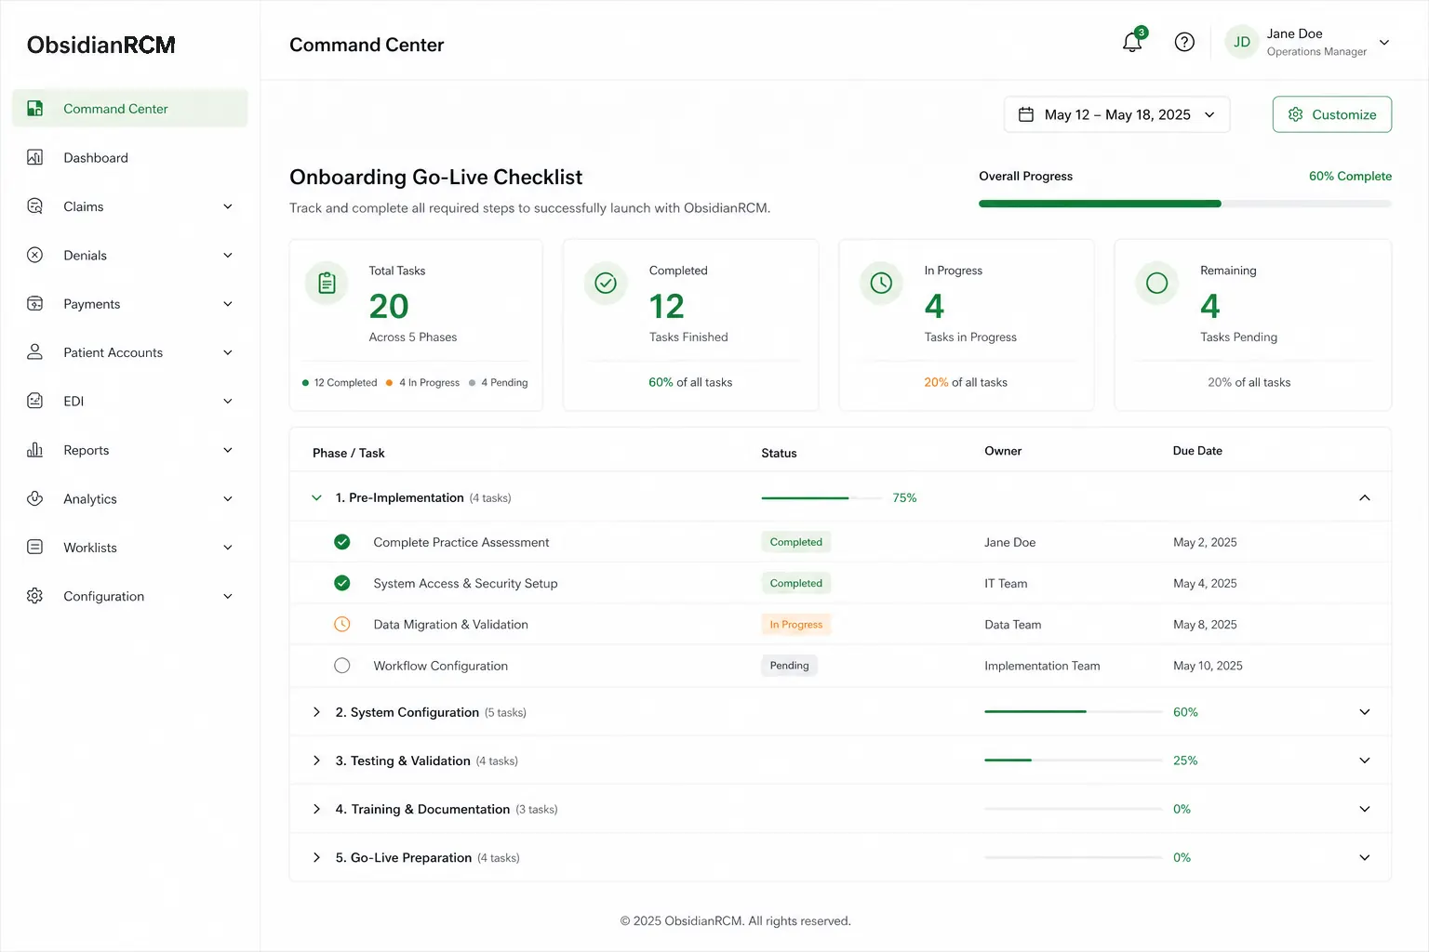This screenshot has height=952, width=1429.
Task: Expand the Analytics submenu chevron
Action: point(228,498)
